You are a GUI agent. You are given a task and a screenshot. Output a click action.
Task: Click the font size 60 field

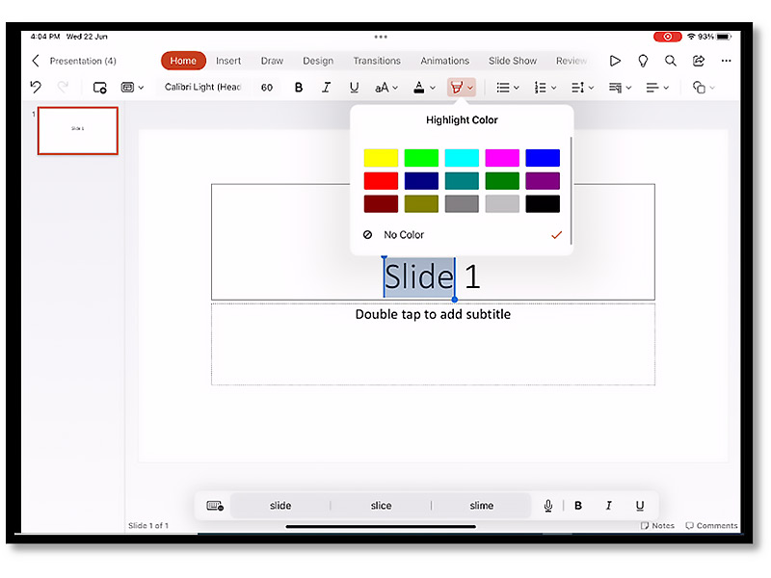[267, 88]
